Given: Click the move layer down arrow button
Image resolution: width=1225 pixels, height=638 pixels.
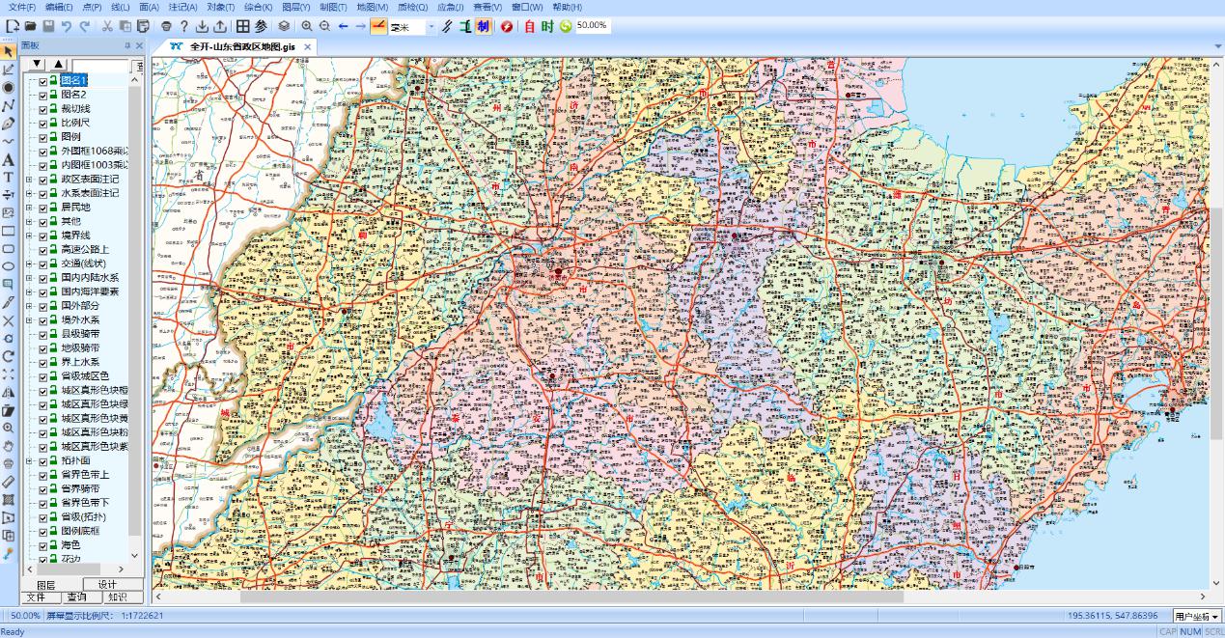Looking at the screenshot, I should [37, 64].
